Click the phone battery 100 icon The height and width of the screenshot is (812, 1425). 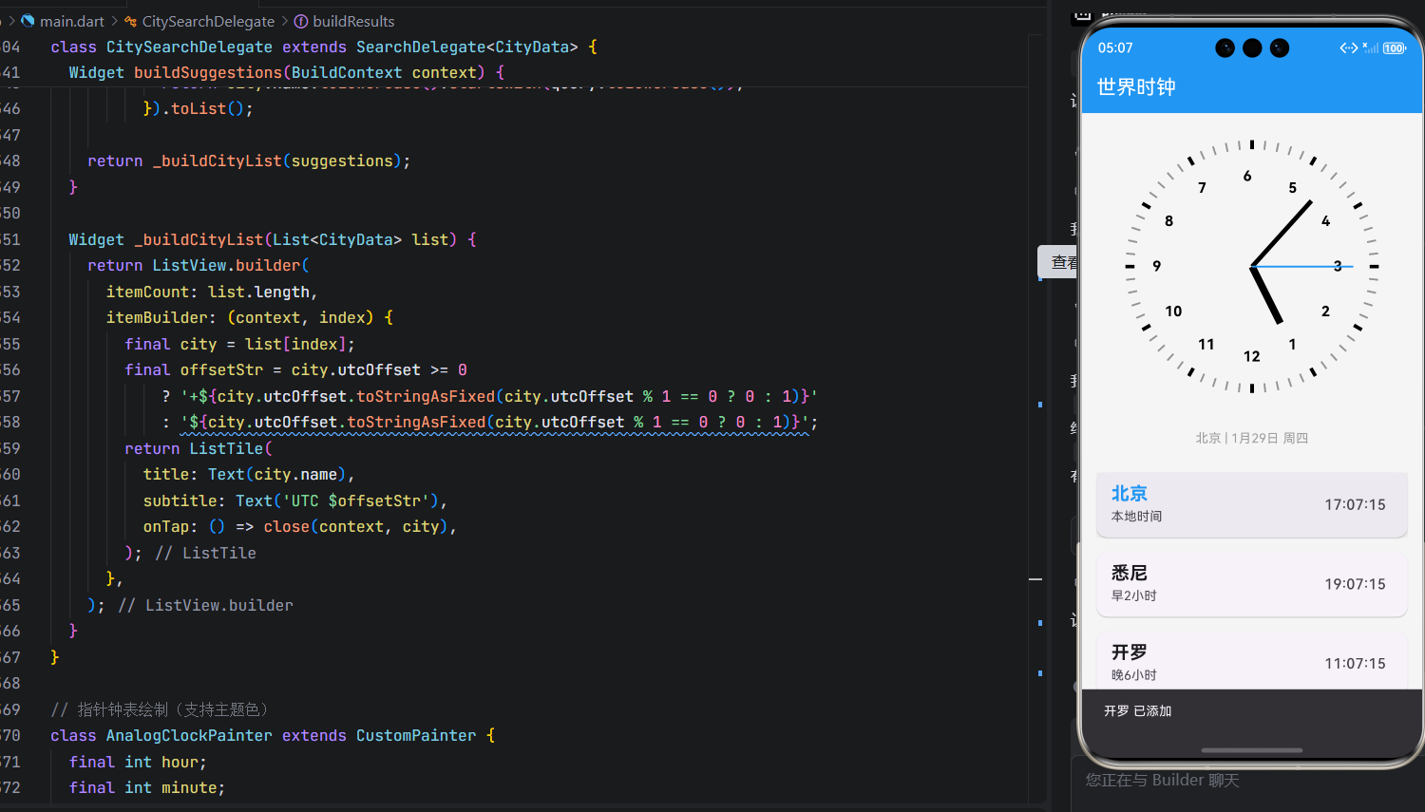(1394, 48)
